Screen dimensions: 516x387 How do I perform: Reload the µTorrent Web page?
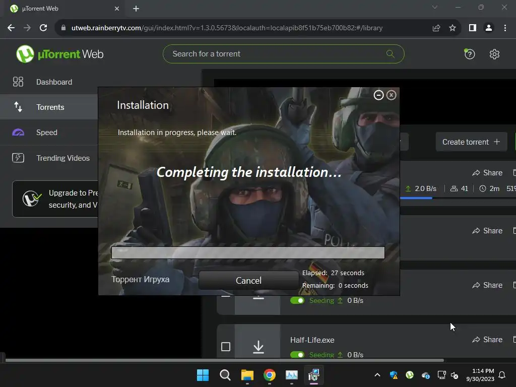[x=43, y=28]
